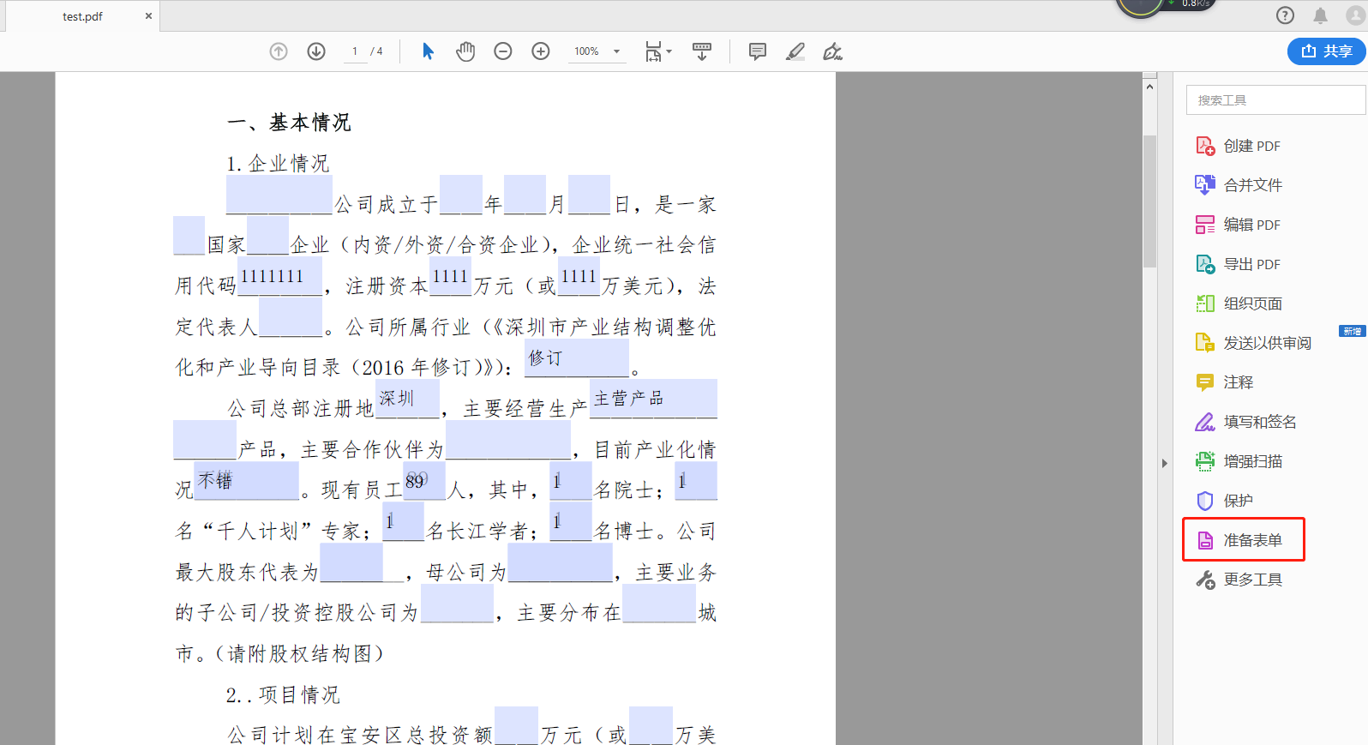Click the scrolling mode icon
This screenshot has height=745, width=1368.
pyautogui.click(x=702, y=51)
